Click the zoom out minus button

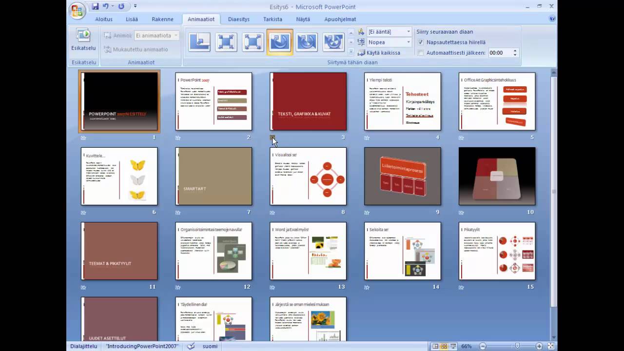pyautogui.click(x=482, y=346)
